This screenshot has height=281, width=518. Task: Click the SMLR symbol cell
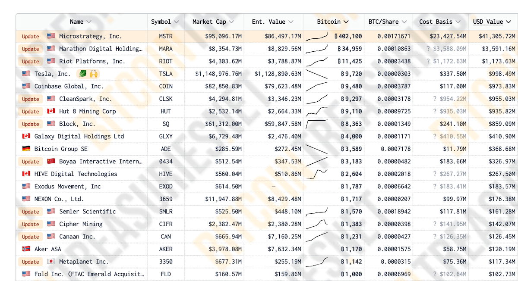click(x=166, y=211)
